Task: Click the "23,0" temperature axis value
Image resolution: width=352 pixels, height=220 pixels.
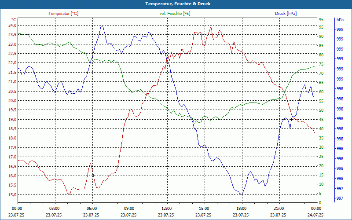Action: [x=12, y=44]
